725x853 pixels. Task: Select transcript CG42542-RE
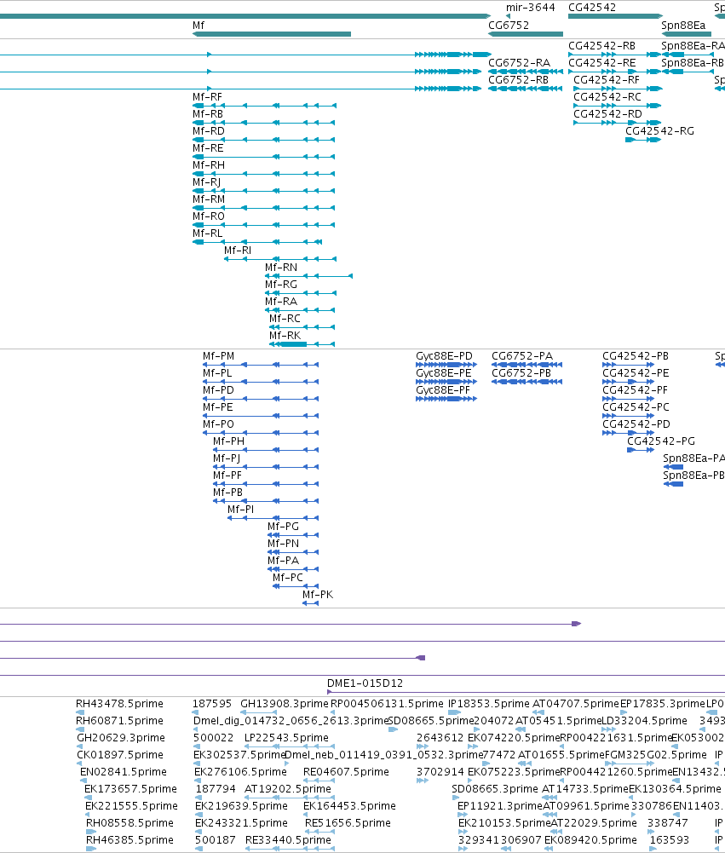click(x=602, y=63)
